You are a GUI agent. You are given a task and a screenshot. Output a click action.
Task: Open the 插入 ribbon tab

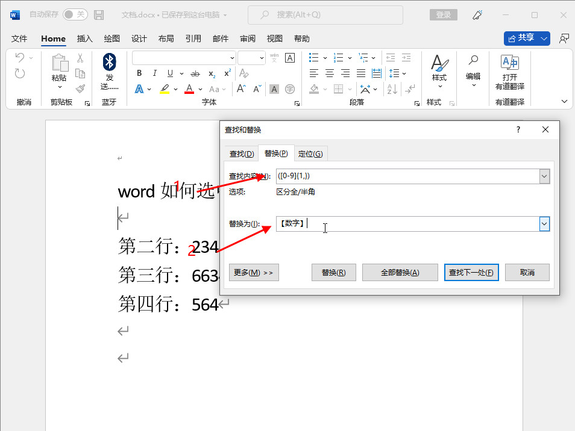pyautogui.click(x=85, y=39)
